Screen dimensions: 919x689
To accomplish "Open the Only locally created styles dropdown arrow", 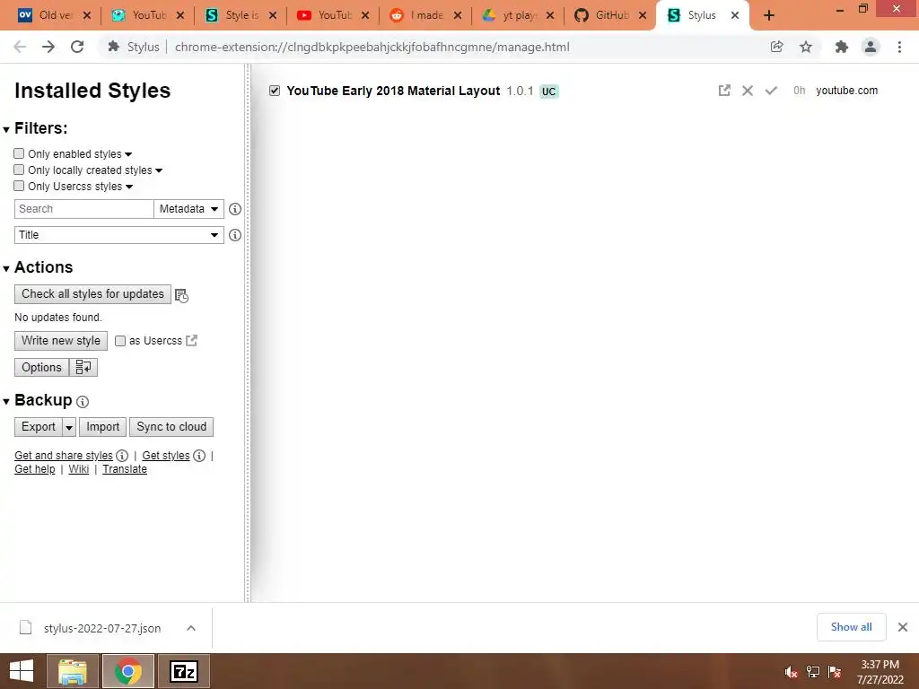I will (x=159, y=170).
